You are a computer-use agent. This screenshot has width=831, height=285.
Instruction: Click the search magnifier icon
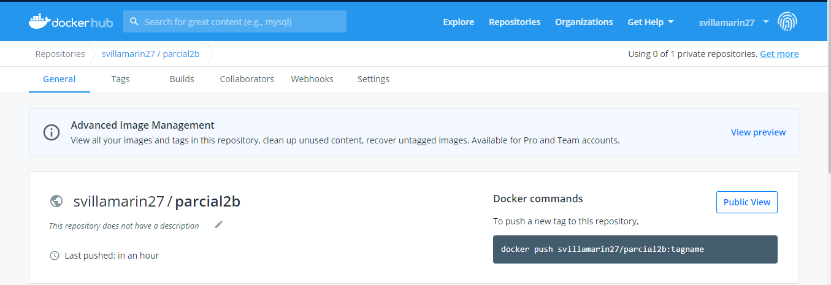134,22
